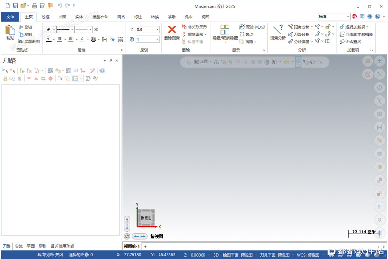Click the set attributes from entity icon
Screen dimensions: 388x259
click(x=113, y=39)
